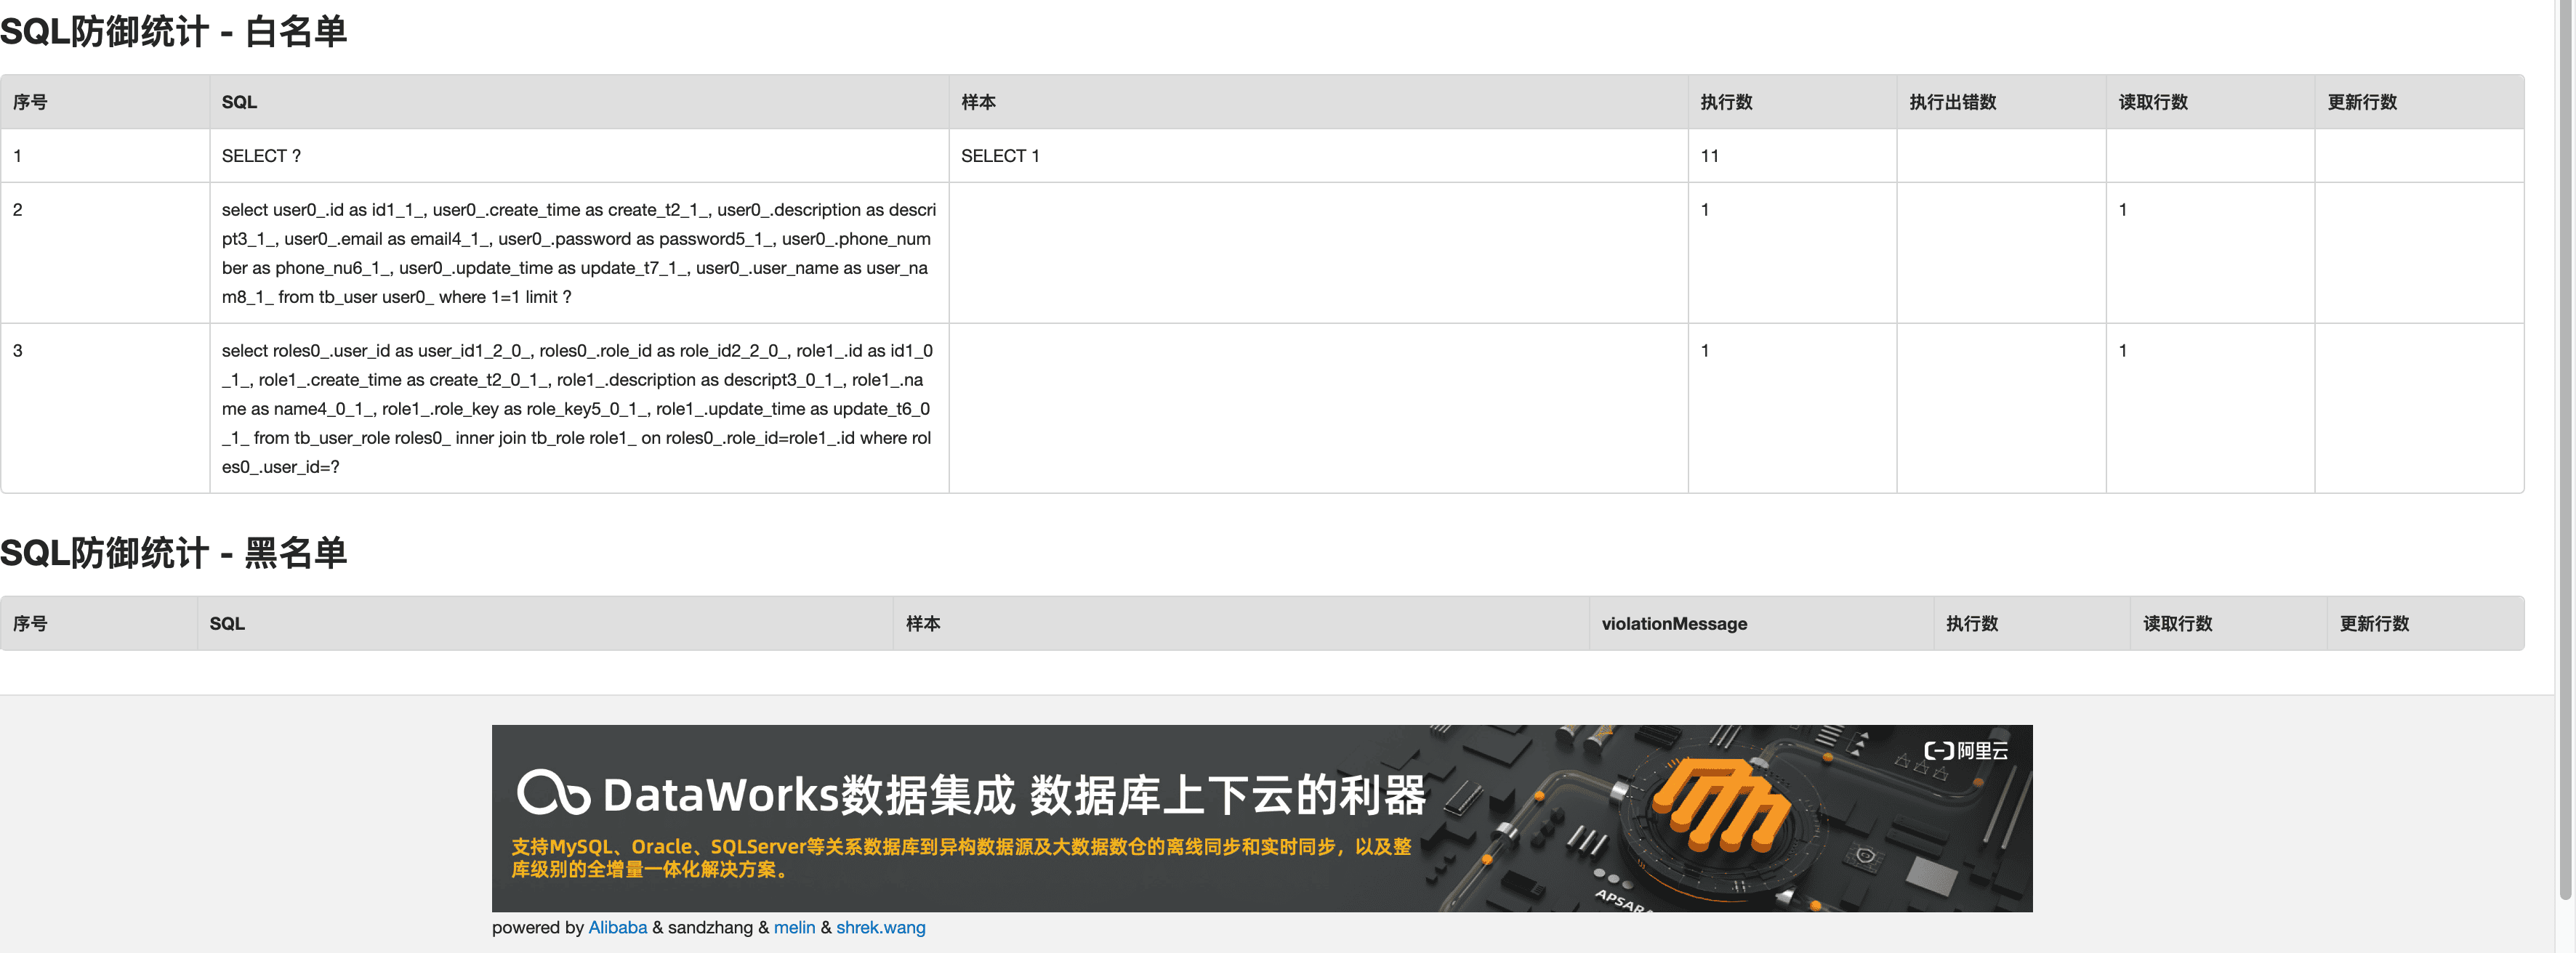Open the melin footer link
The width and height of the screenshot is (2576, 953).
tap(794, 927)
